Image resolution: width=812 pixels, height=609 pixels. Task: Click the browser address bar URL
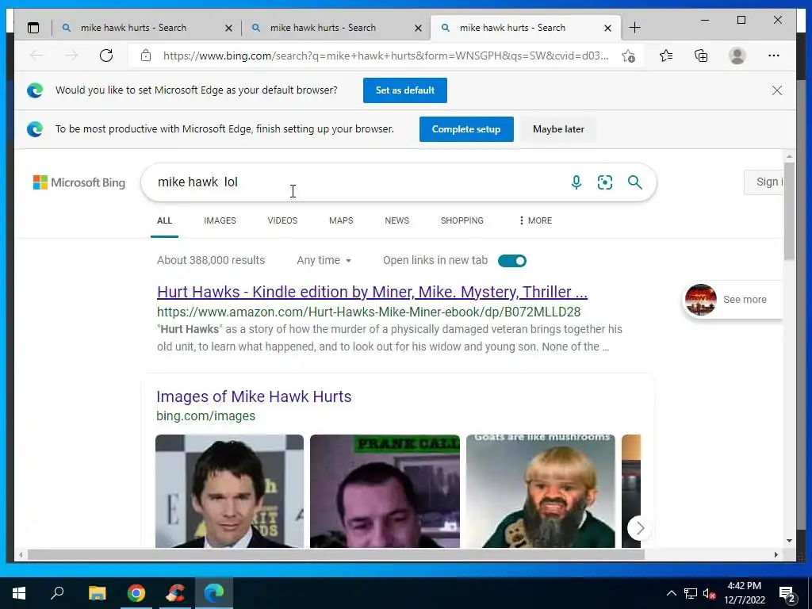(385, 56)
